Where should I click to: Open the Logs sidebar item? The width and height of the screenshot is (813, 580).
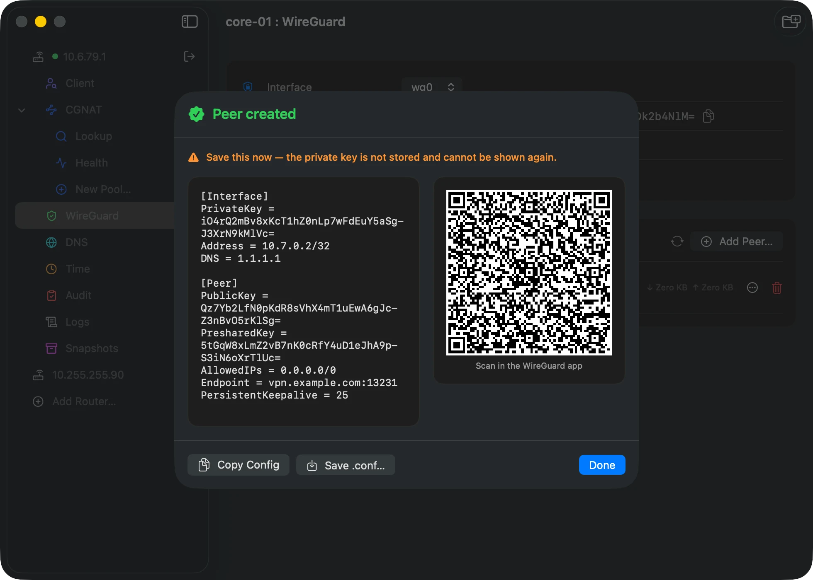click(x=95, y=322)
